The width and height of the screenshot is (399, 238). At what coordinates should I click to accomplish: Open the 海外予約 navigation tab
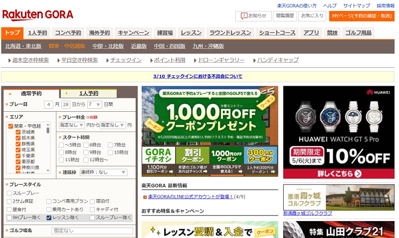[99, 33]
